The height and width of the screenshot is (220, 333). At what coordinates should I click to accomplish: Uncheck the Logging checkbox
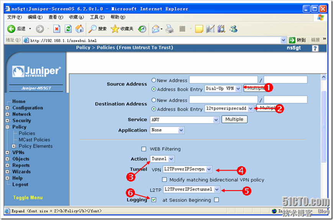(154, 200)
